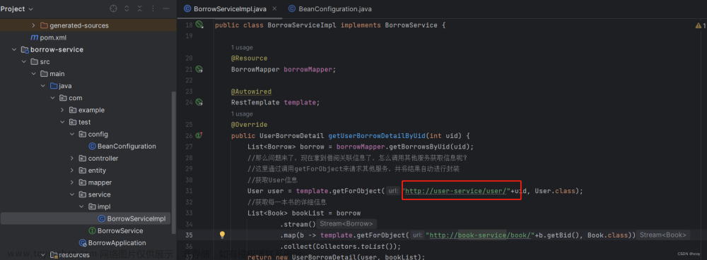Expand the mapper package
The height and width of the screenshot is (260, 707).
click(71, 182)
